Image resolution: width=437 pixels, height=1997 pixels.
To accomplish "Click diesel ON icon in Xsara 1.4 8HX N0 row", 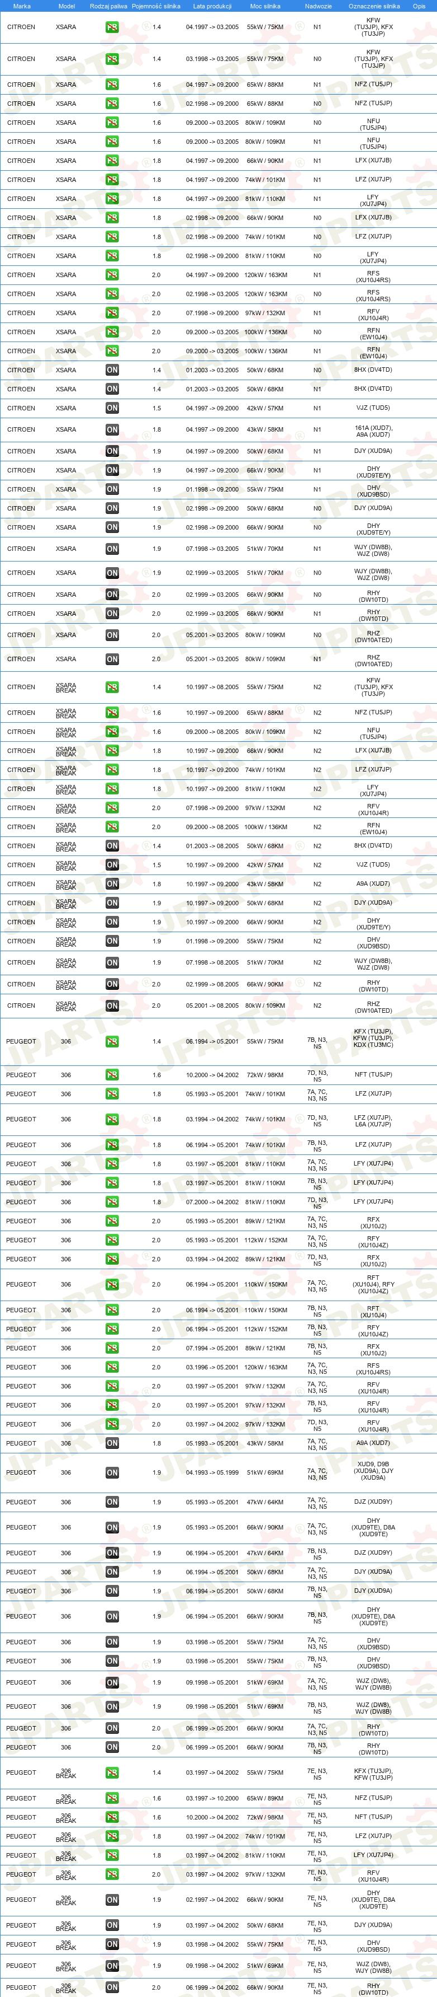I will tap(112, 371).
